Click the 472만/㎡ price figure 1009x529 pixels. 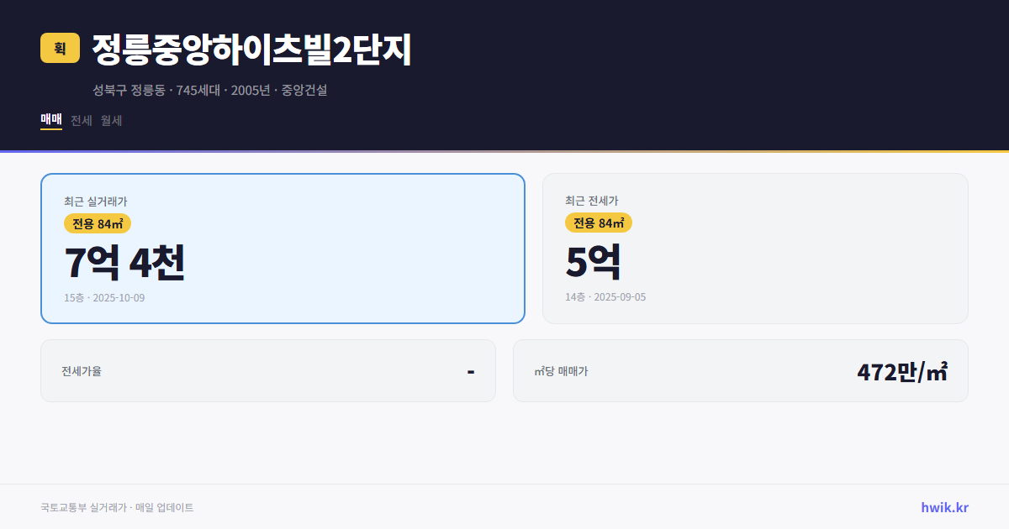[901, 370]
